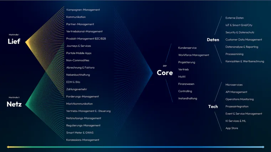Open the Finanzwesen module
Viewport: 271px width, 152px height.
click(186, 84)
